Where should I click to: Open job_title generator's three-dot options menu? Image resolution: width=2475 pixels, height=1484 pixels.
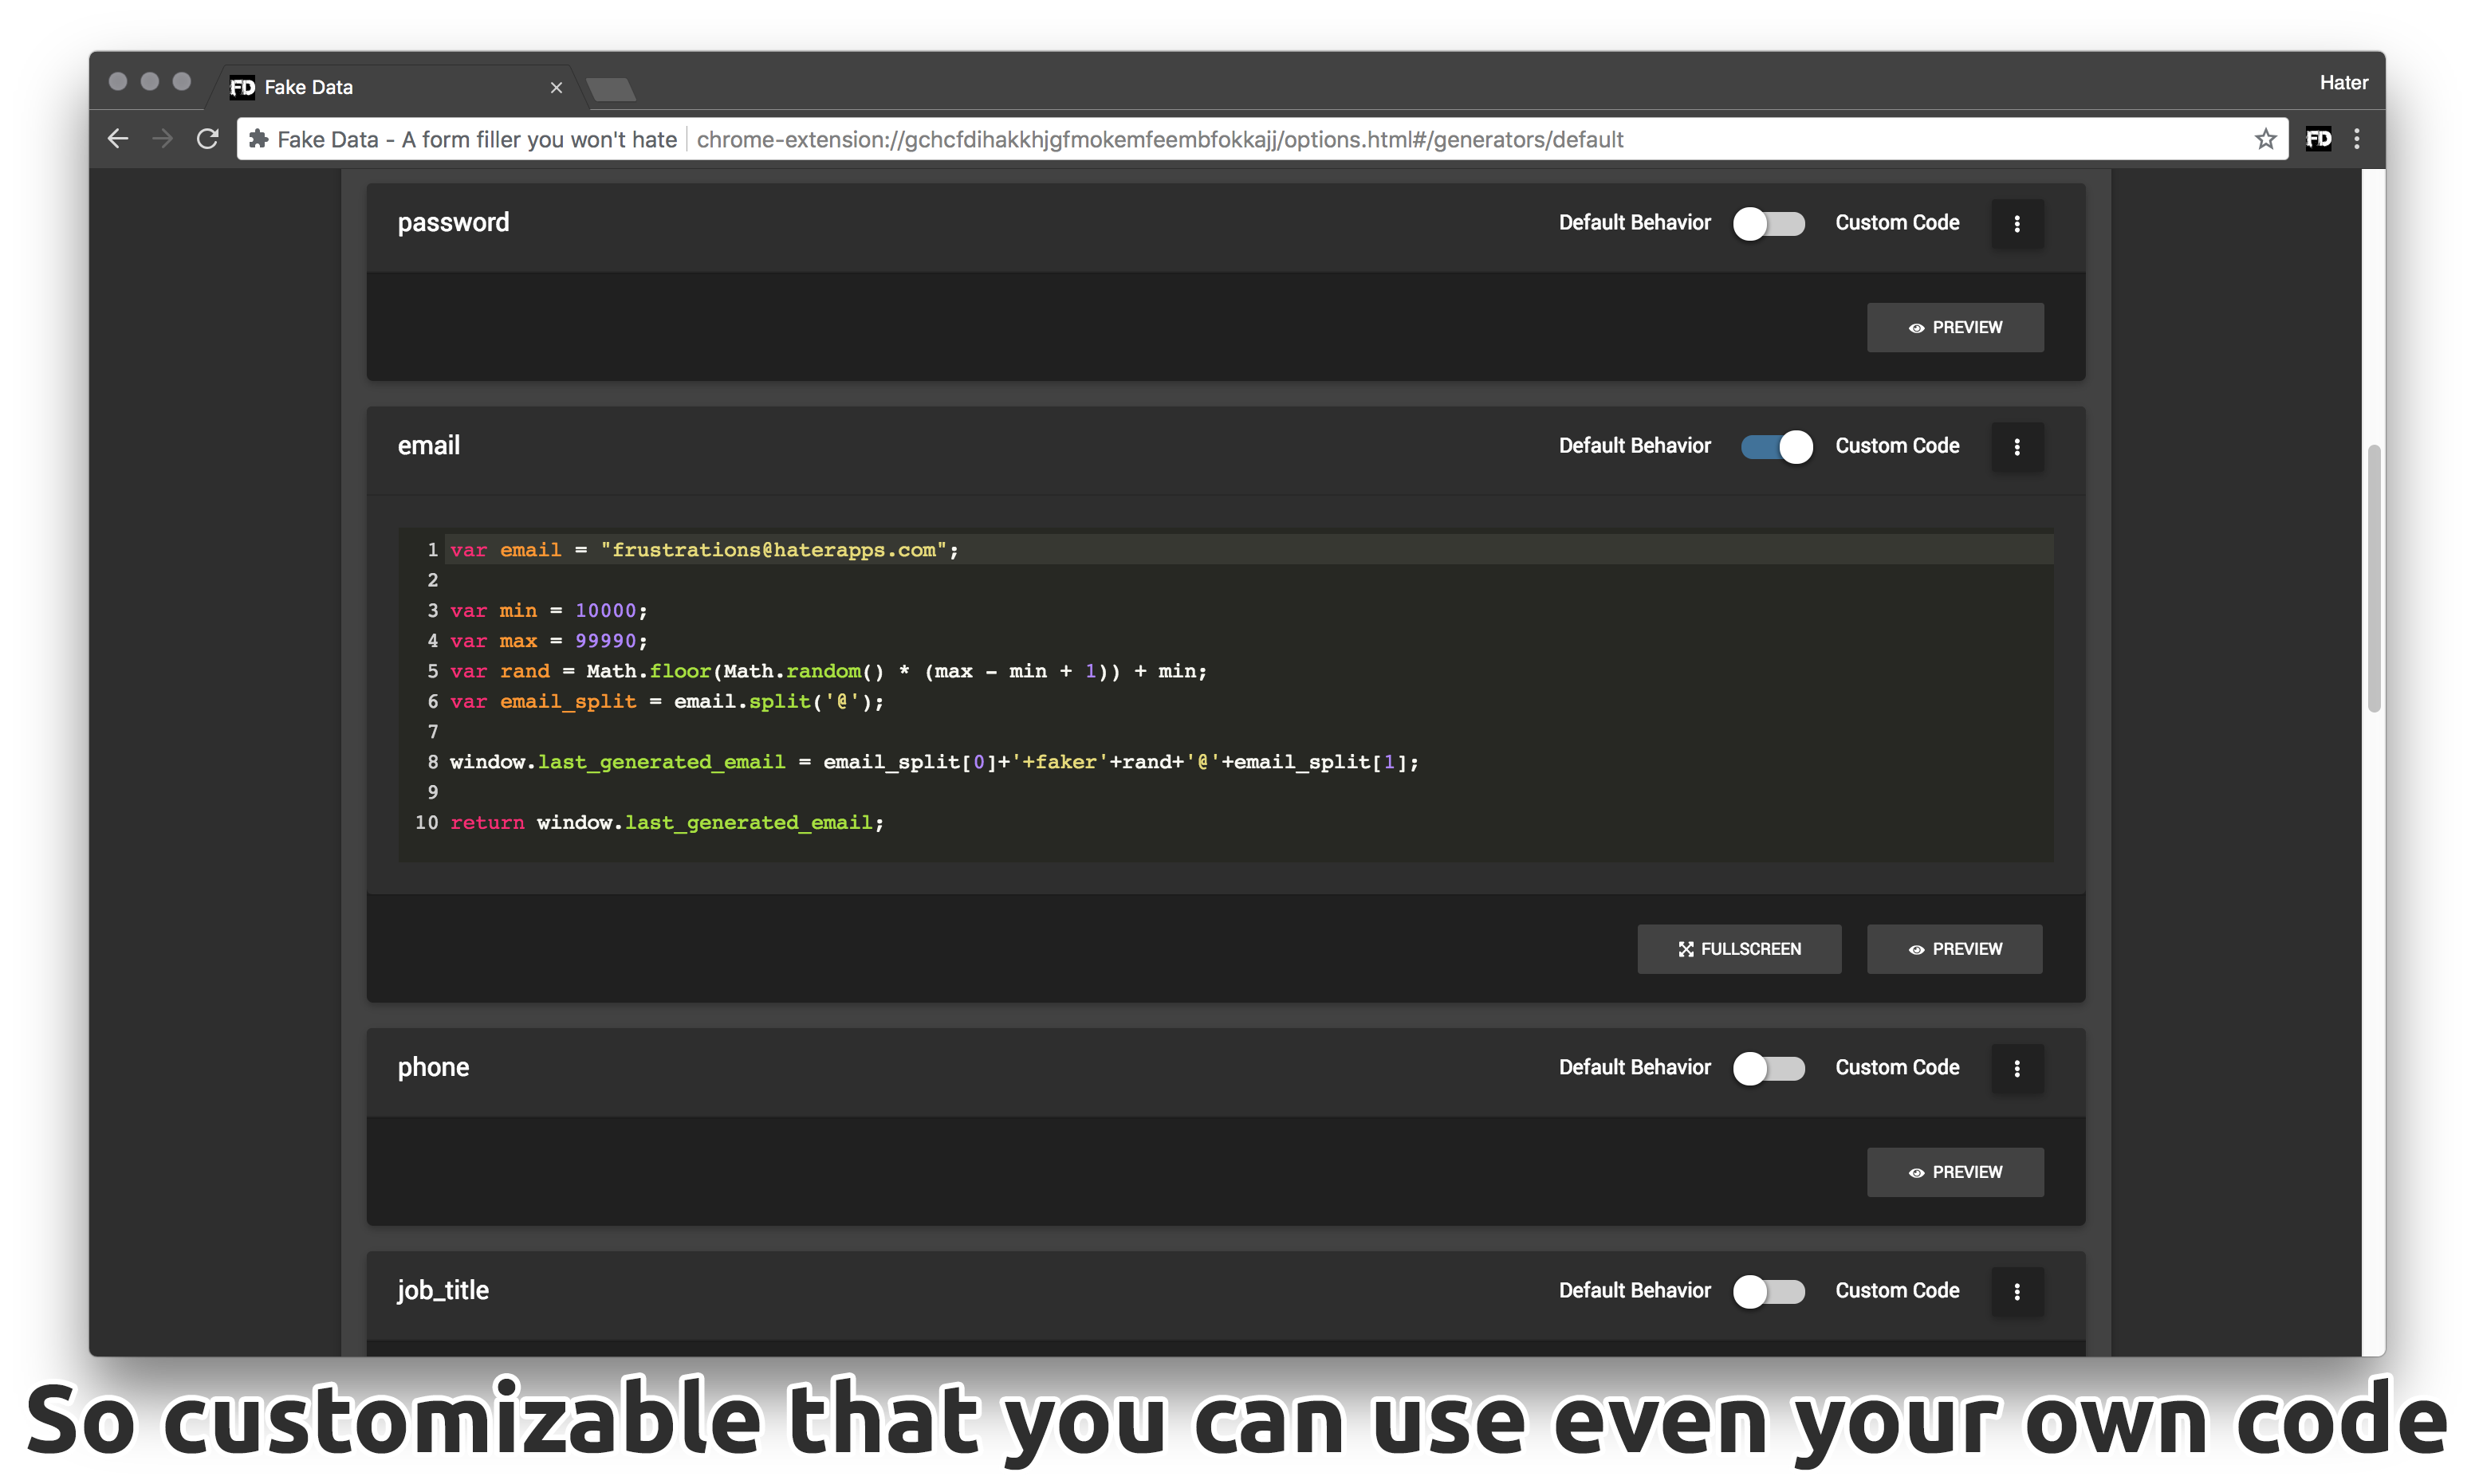(2017, 1292)
